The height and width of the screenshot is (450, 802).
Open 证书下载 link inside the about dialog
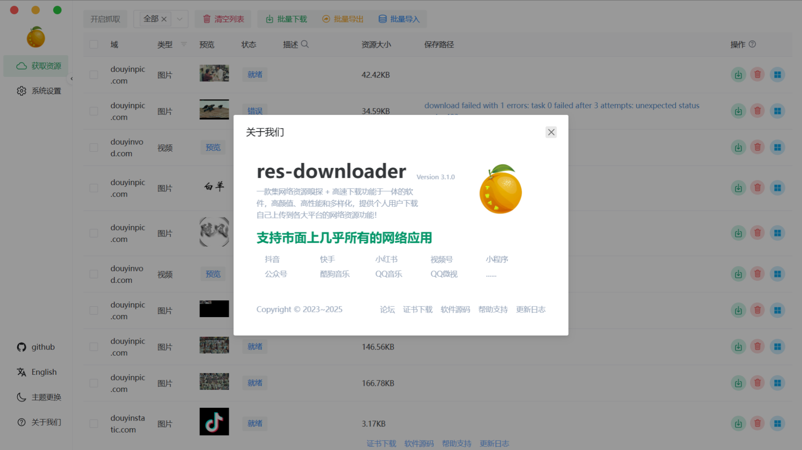pyautogui.click(x=417, y=309)
